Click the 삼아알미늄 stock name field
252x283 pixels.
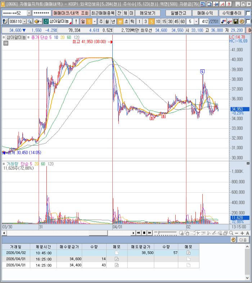pyautogui.click(x=59, y=22)
